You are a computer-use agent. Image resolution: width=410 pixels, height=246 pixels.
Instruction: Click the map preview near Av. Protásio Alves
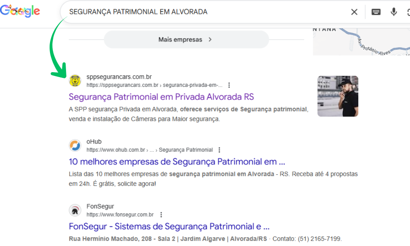tap(361, 42)
